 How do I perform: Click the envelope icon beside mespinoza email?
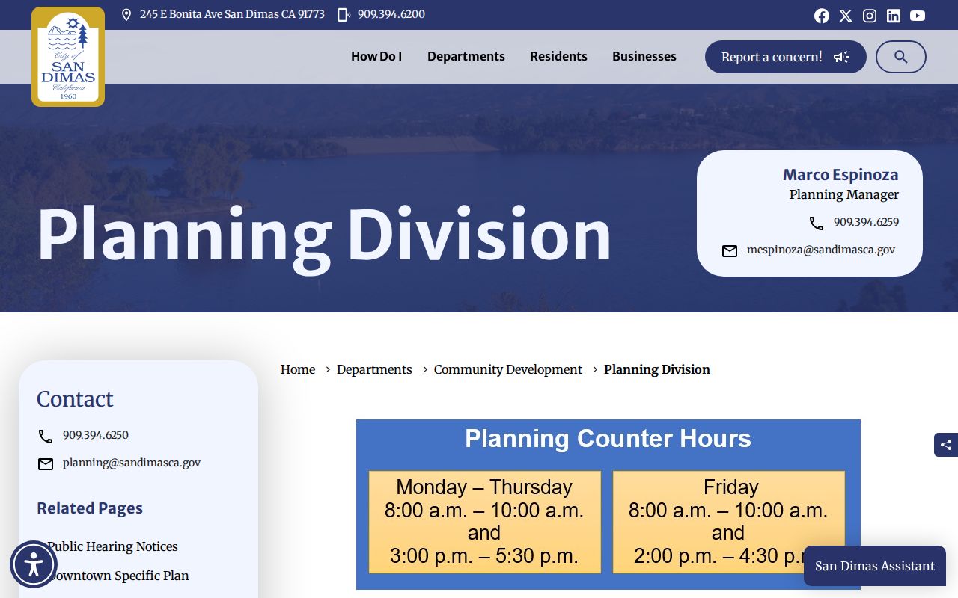730,251
